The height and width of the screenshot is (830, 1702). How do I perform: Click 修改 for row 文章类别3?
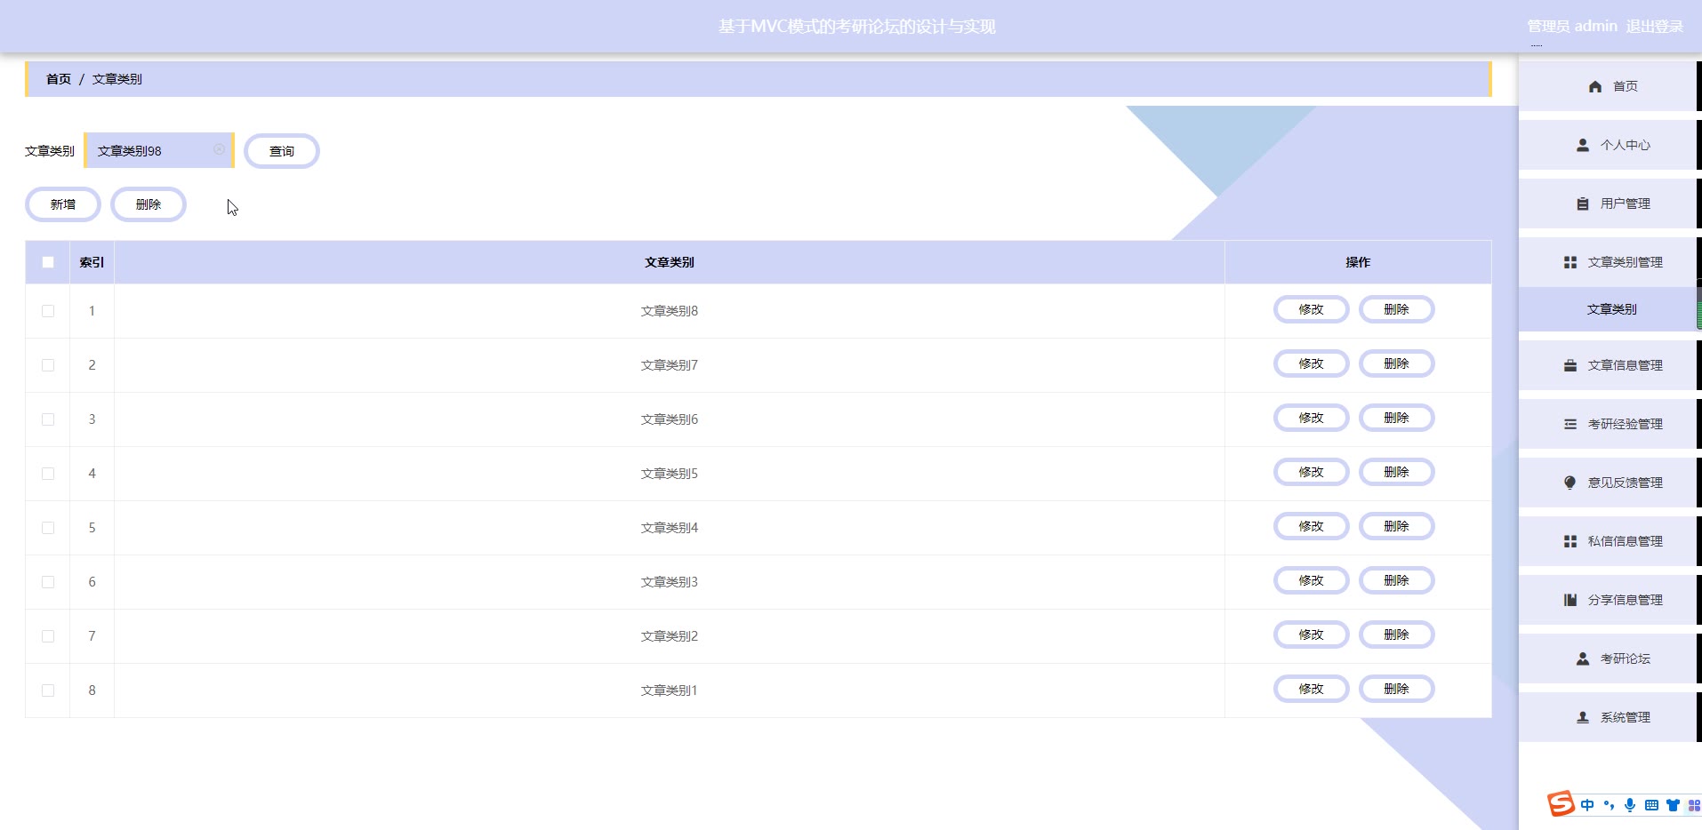1312,580
